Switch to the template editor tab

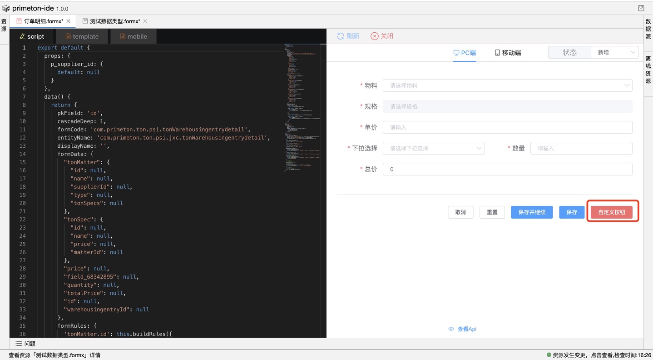[82, 36]
